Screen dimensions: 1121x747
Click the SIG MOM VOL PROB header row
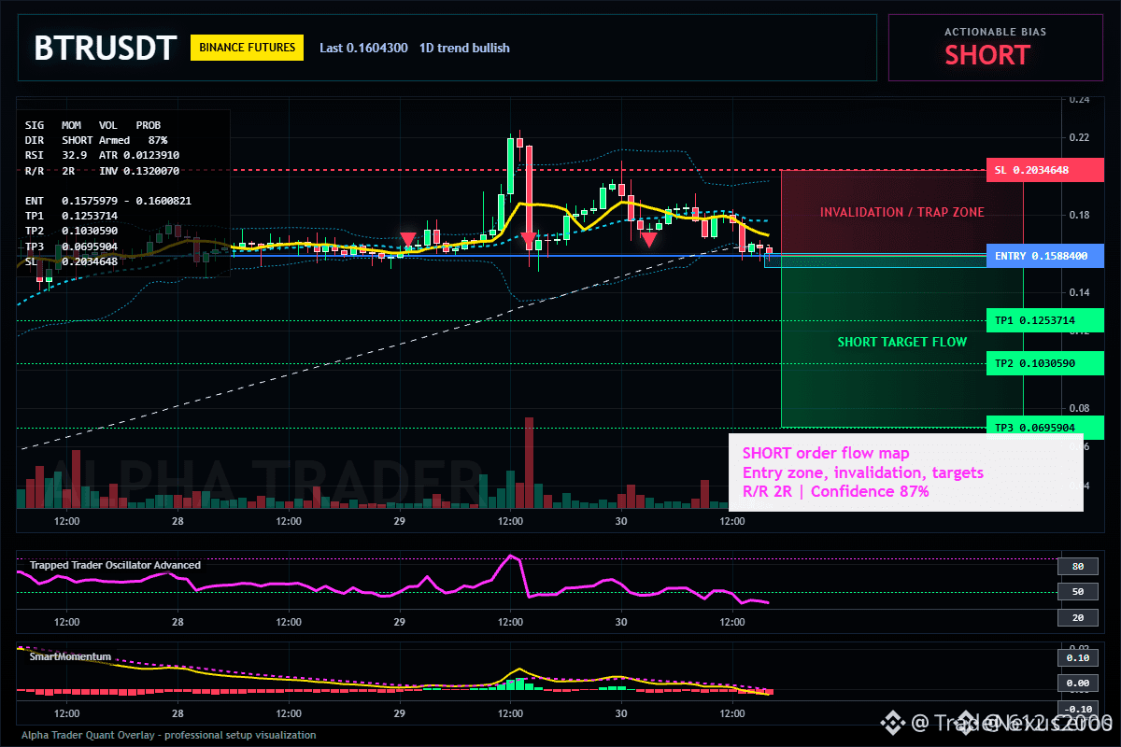click(92, 124)
